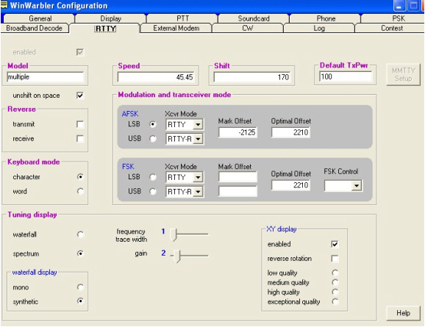Click FSK USB Mark Offset field

tap(238, 191)
